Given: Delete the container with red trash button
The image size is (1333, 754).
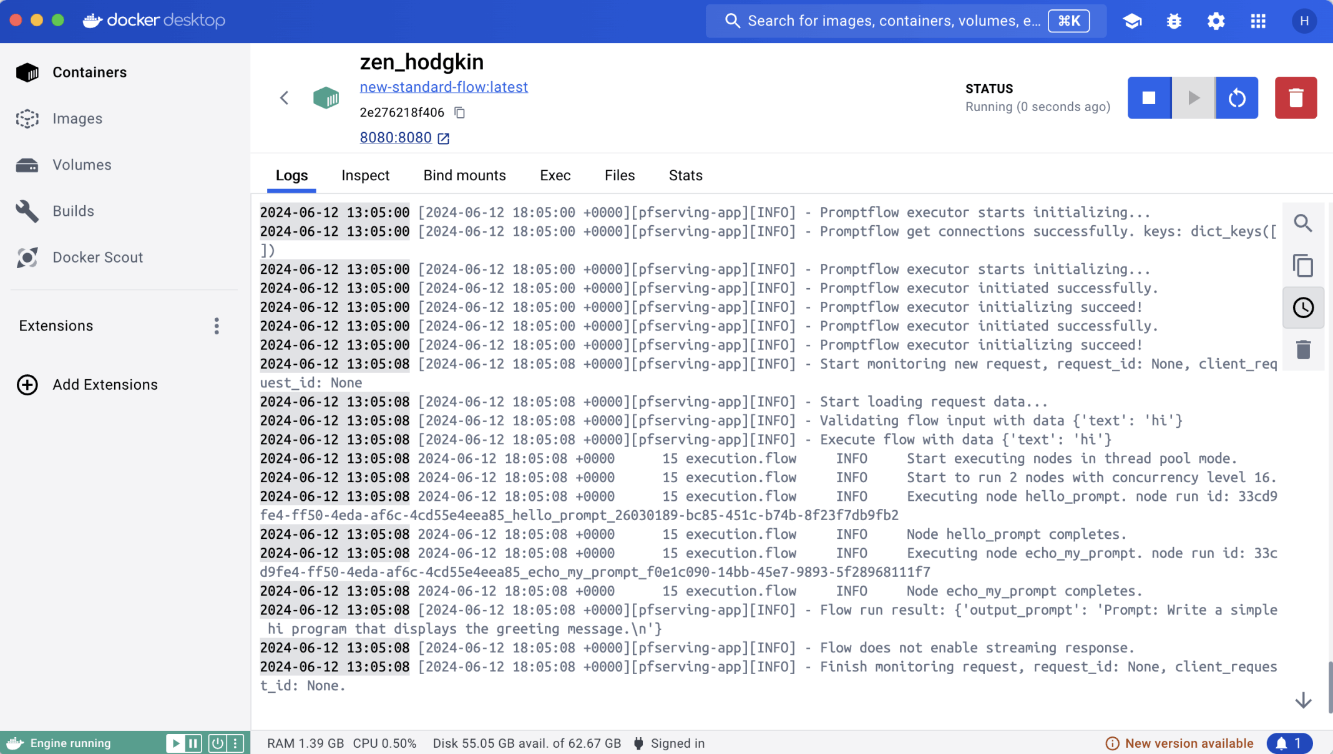Looking at the screenshot, I should tap(1296, 98).
